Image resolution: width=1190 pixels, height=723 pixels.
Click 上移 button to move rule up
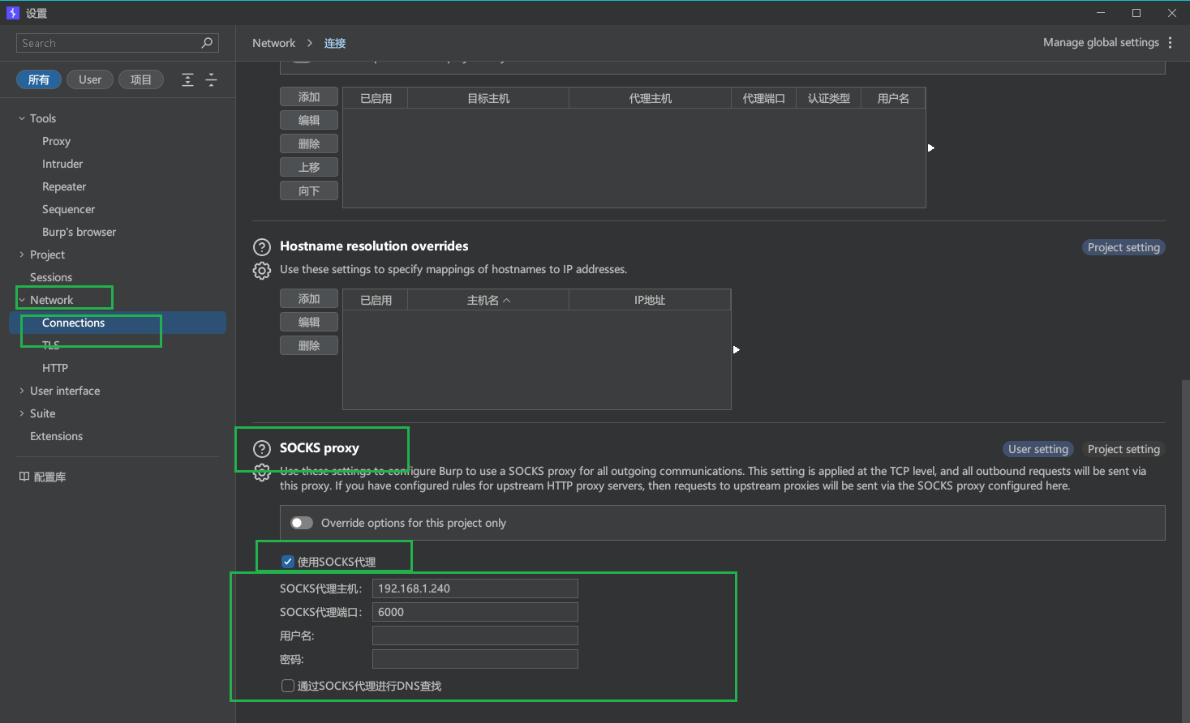pos(309,167)
